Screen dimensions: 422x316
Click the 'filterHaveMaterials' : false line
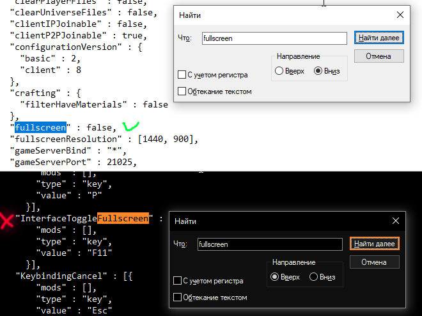pyautogui.click(x=94, y=104)
